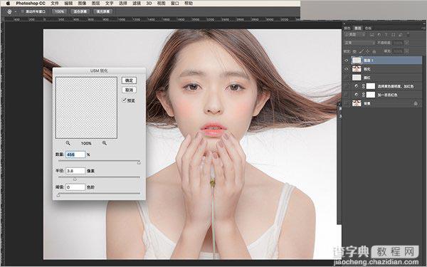Click the 填充屏幕 (Fill Screen) button

click(103, 11)
